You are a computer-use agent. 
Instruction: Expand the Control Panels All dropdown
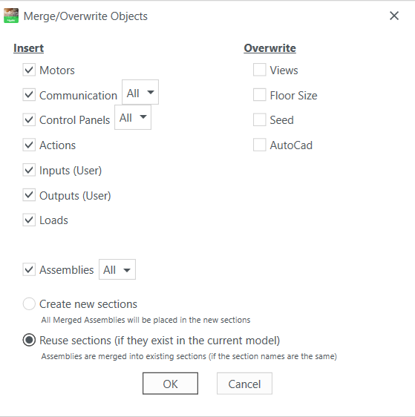click(133, 117)
